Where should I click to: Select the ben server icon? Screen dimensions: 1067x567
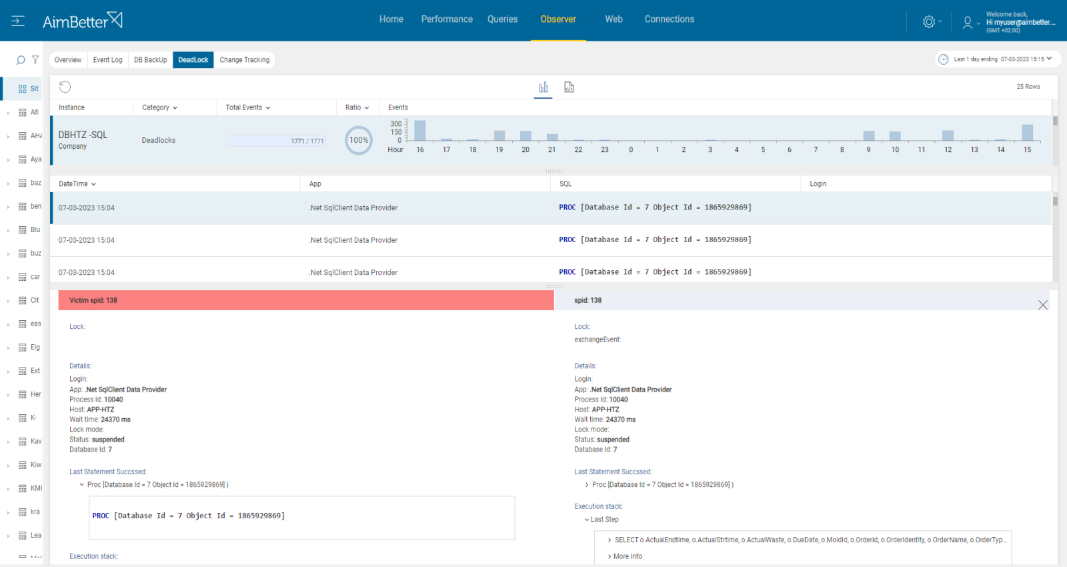(x=23, y=207)
